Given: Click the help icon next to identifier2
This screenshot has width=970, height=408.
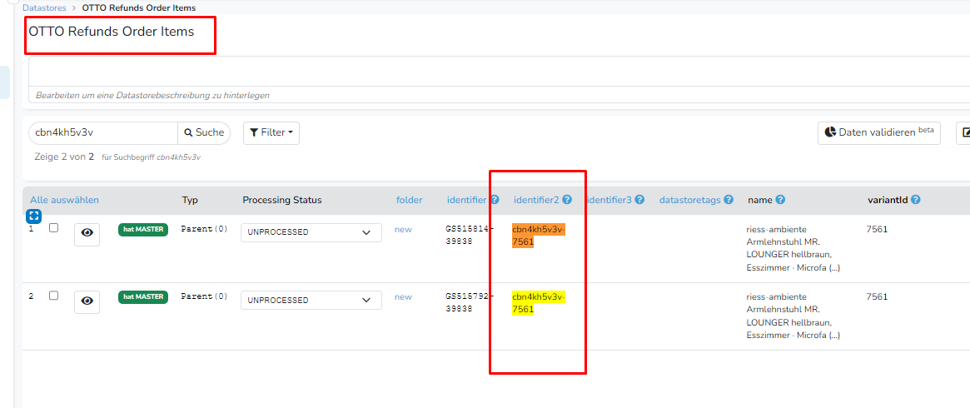Looking at the screenshot, I should click(x=567, y=200).
